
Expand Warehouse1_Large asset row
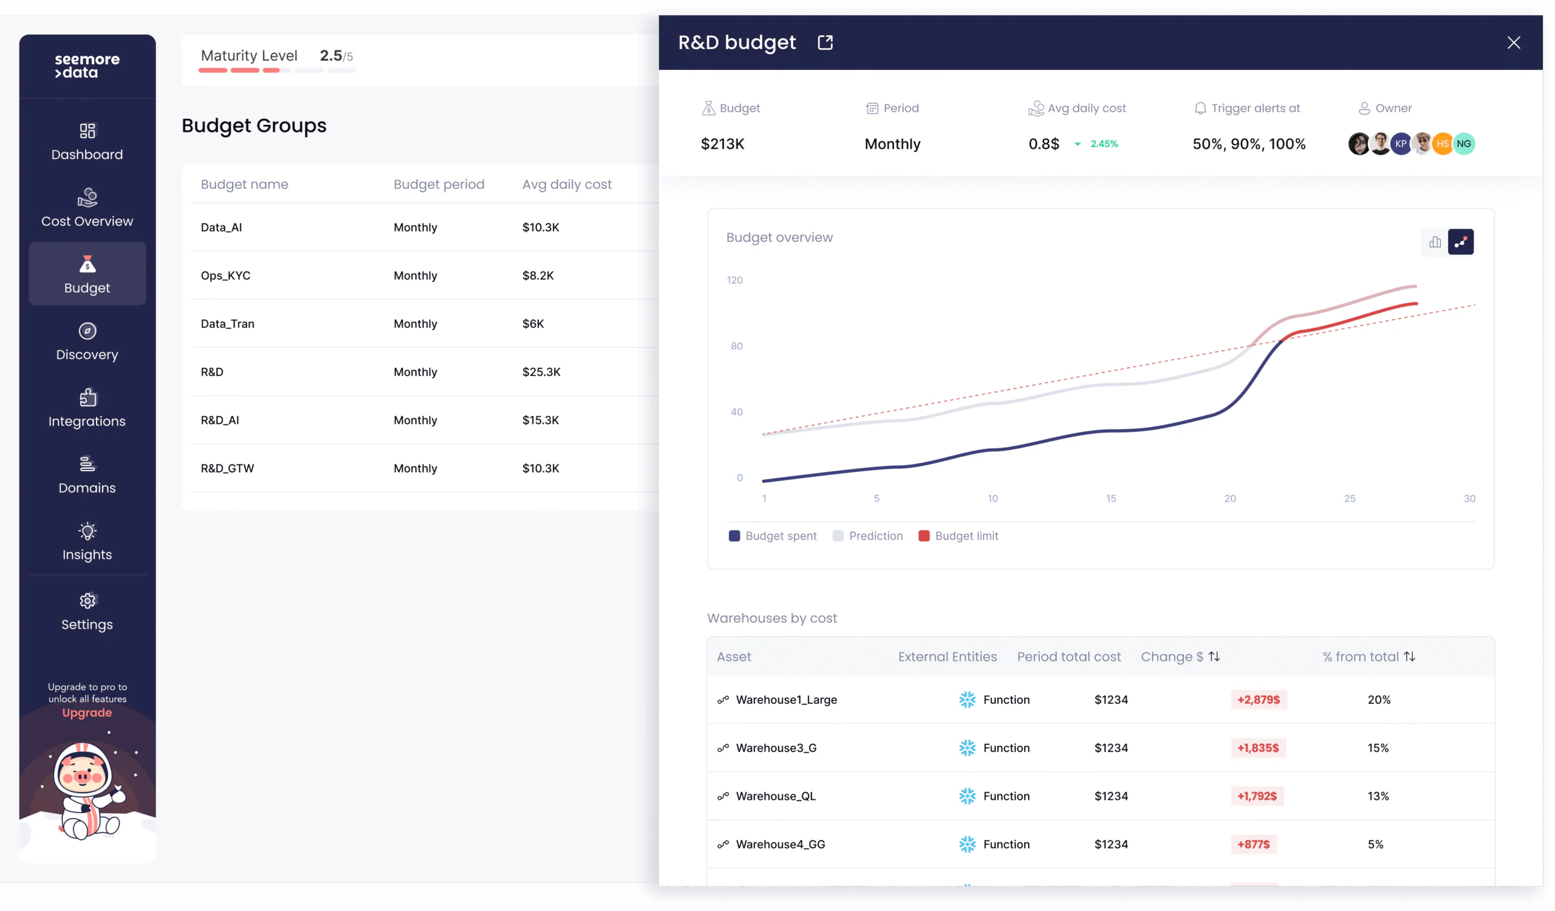click(786, 700)
